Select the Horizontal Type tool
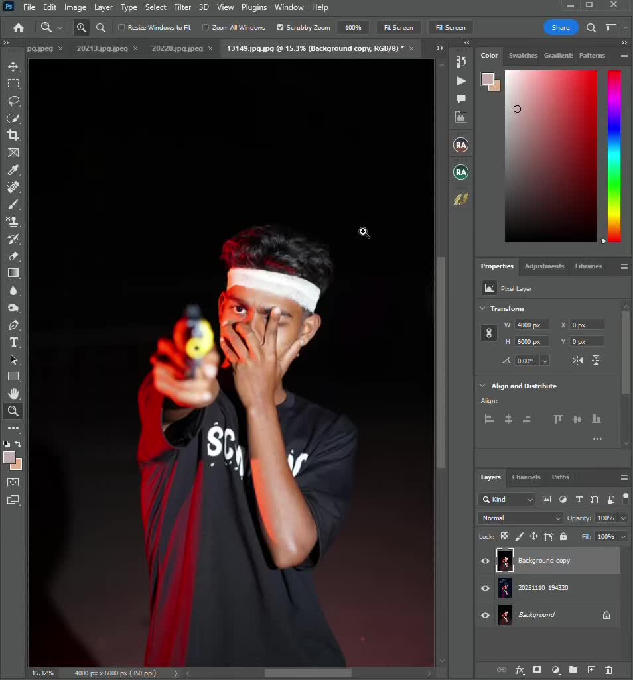Screen dimensions: 633x680 pyautogui.click(x=13, y=342)
